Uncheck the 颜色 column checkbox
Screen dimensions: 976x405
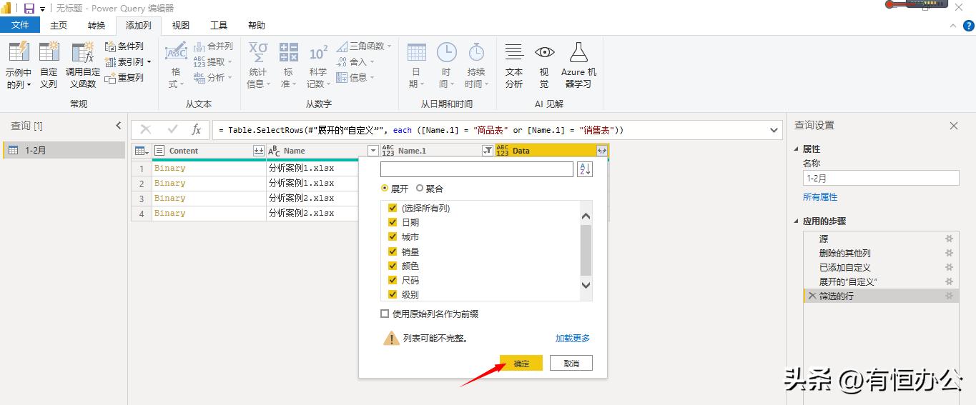[392, 266]
